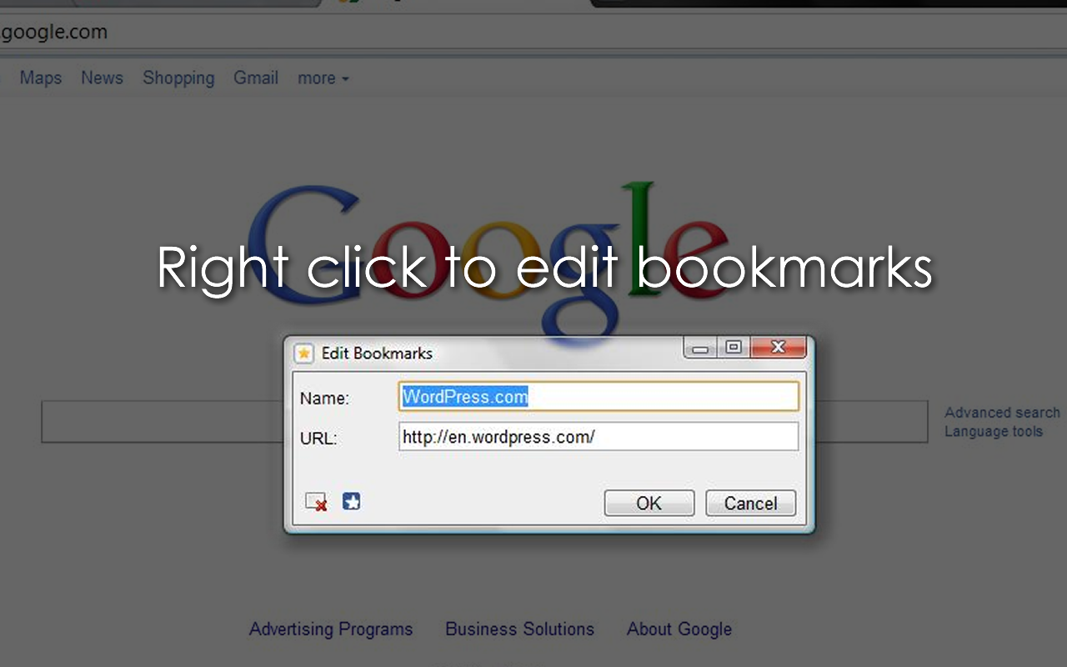Click the 'URL:' label in dialog
The width and height of the screenshot is (1067, 667).
point(318,439)
